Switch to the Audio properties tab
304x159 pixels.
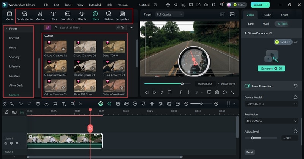[x=267, y=15]
